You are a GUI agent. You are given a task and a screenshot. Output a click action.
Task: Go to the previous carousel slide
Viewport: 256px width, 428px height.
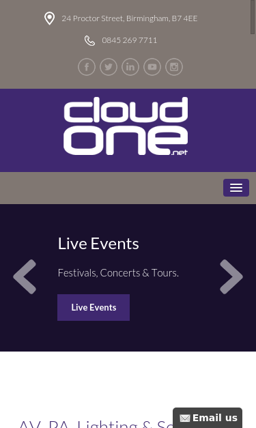pos(25,276)
